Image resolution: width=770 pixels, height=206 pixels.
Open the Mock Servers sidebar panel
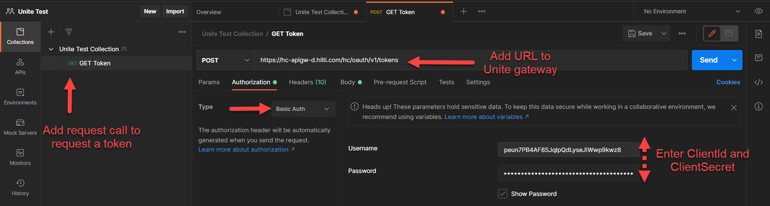pos(20,127)
